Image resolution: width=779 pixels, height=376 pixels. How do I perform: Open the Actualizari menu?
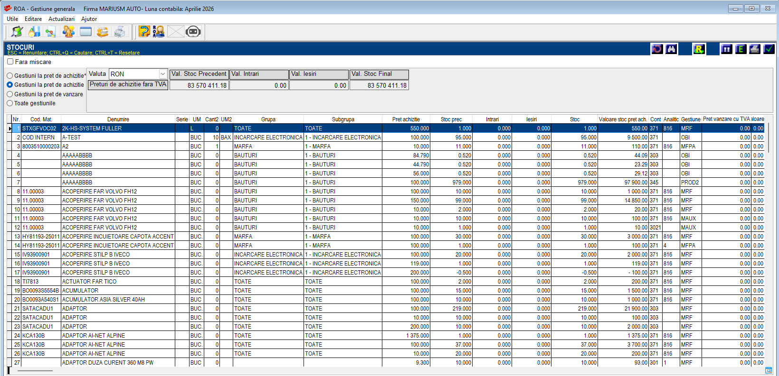61,19
